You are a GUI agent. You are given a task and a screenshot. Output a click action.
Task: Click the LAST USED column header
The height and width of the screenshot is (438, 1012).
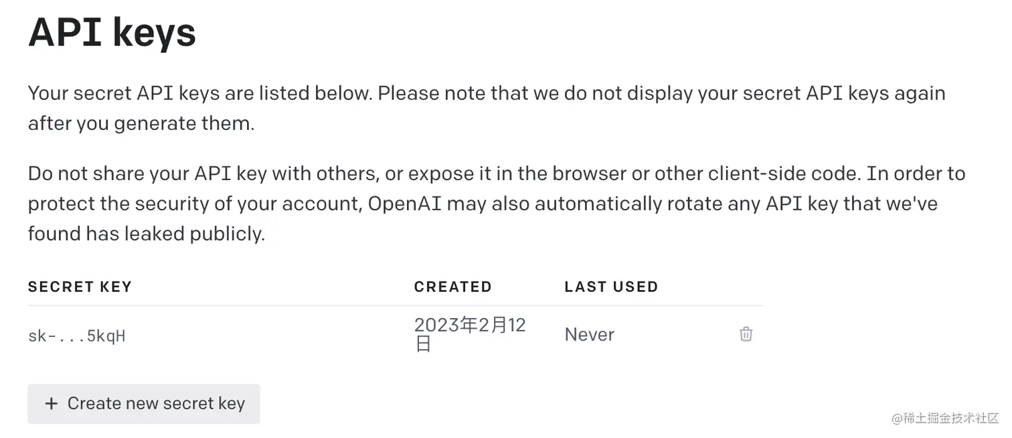pyautogui.click(x=610, y=287)
